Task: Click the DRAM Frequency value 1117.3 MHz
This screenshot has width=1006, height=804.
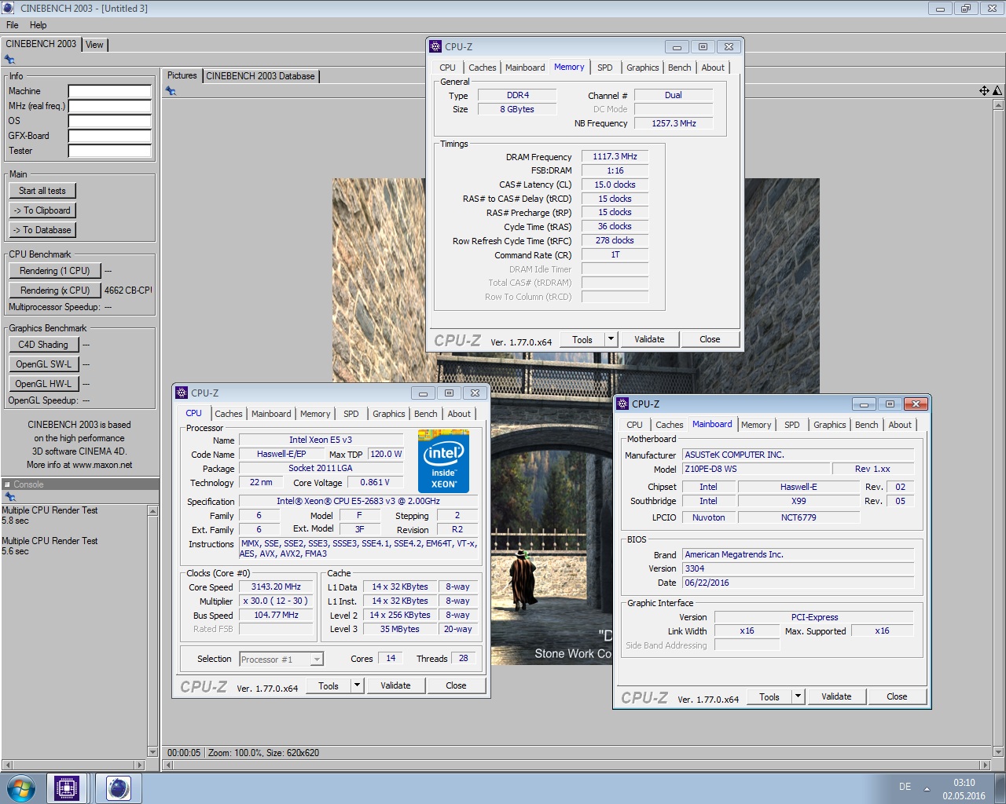Action: [x=615, y=156]
